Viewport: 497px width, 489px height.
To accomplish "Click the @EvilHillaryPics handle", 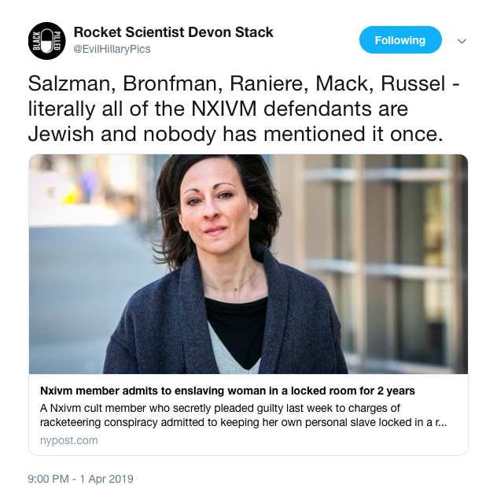I will pyautogui.click(x=112, y=49).
